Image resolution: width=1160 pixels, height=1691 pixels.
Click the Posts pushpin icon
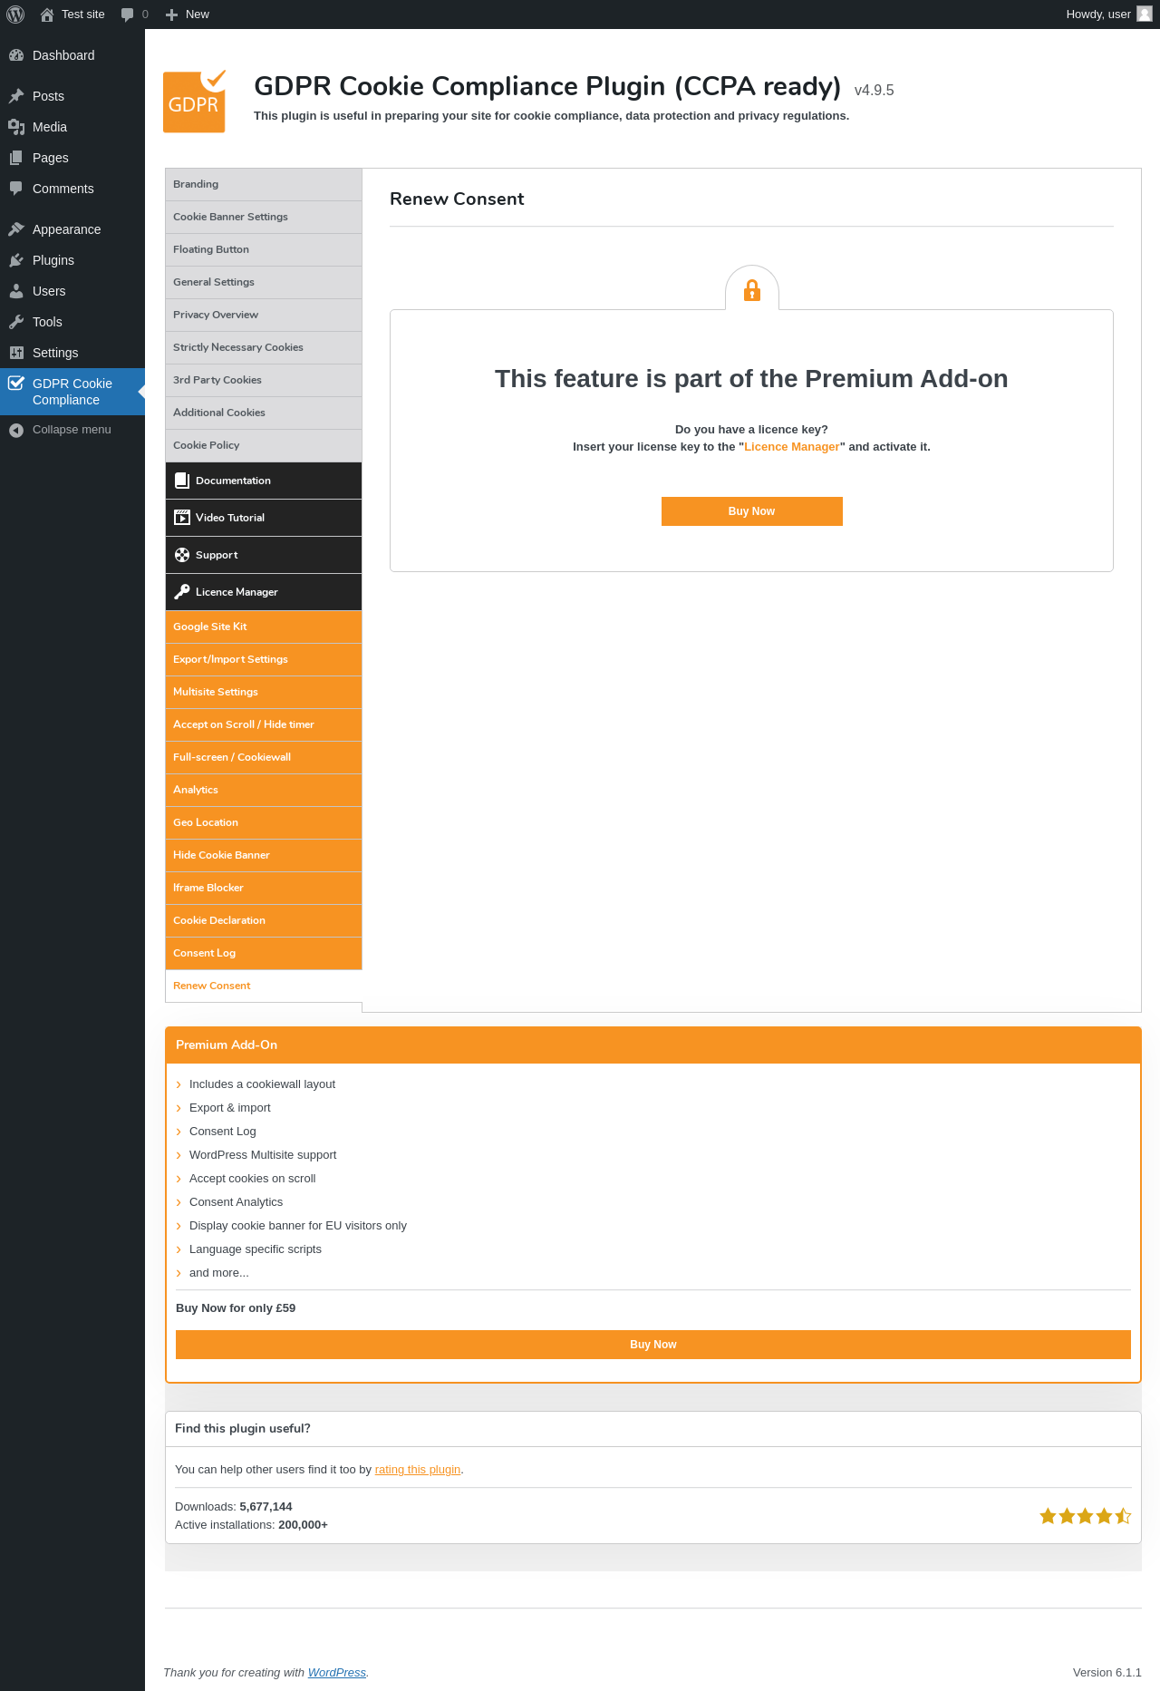pos(16,96)
